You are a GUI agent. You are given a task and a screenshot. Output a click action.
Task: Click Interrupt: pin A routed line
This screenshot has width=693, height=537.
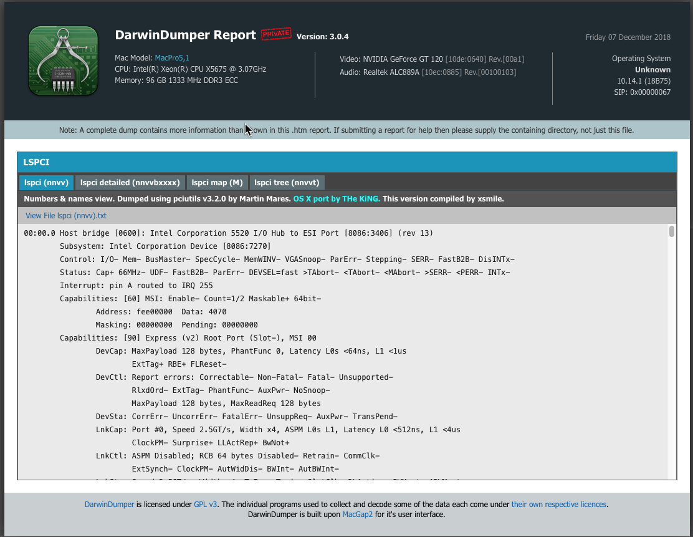pos(136,286)
